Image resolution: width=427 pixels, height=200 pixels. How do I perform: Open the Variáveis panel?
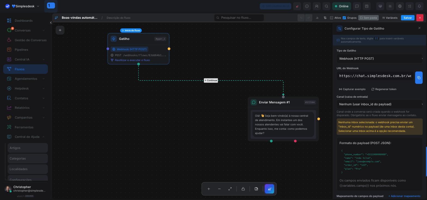coord(390,18)
